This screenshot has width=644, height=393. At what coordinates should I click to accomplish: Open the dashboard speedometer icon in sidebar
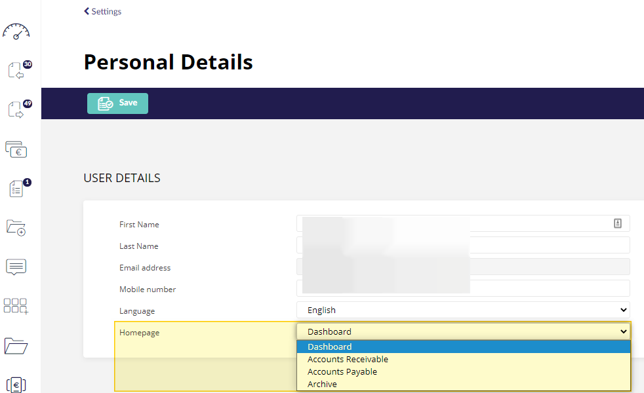click(x=16, y=31)
